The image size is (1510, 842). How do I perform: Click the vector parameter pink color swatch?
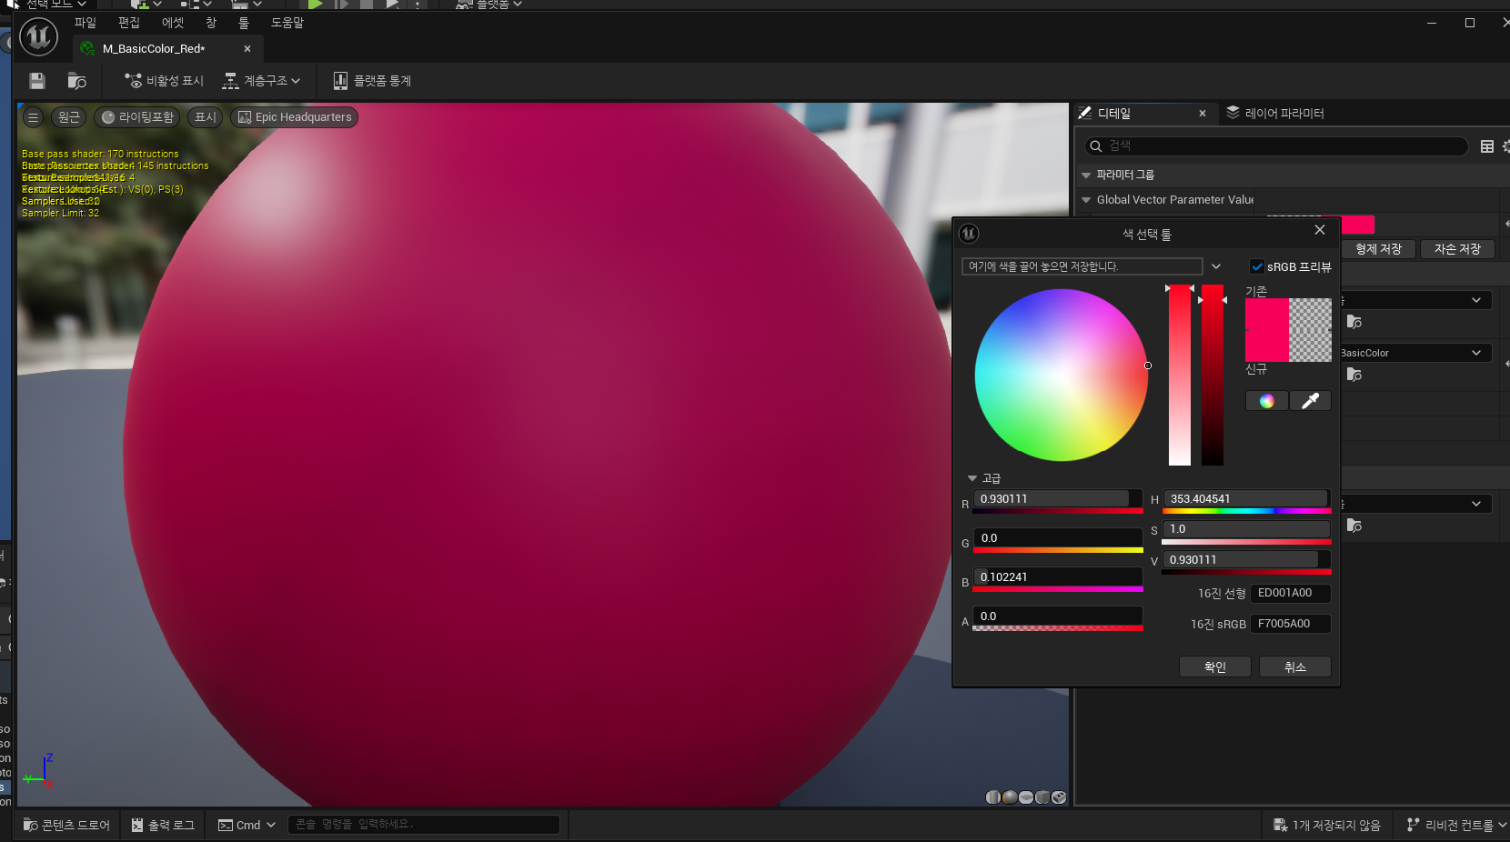click(x=1358, y=225)
